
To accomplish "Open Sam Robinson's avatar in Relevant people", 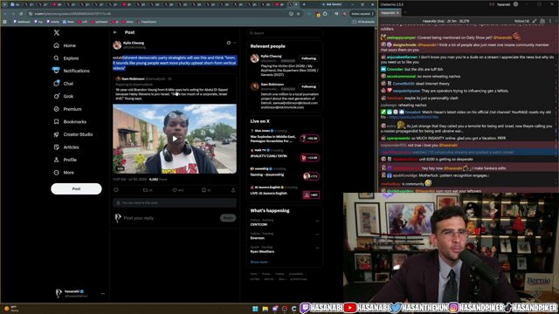I will [254, 86].
